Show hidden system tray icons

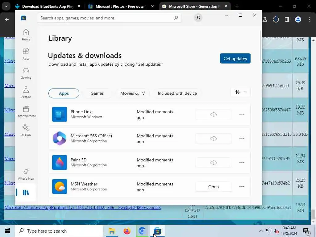pyautogui.click(x=261, y=231)
